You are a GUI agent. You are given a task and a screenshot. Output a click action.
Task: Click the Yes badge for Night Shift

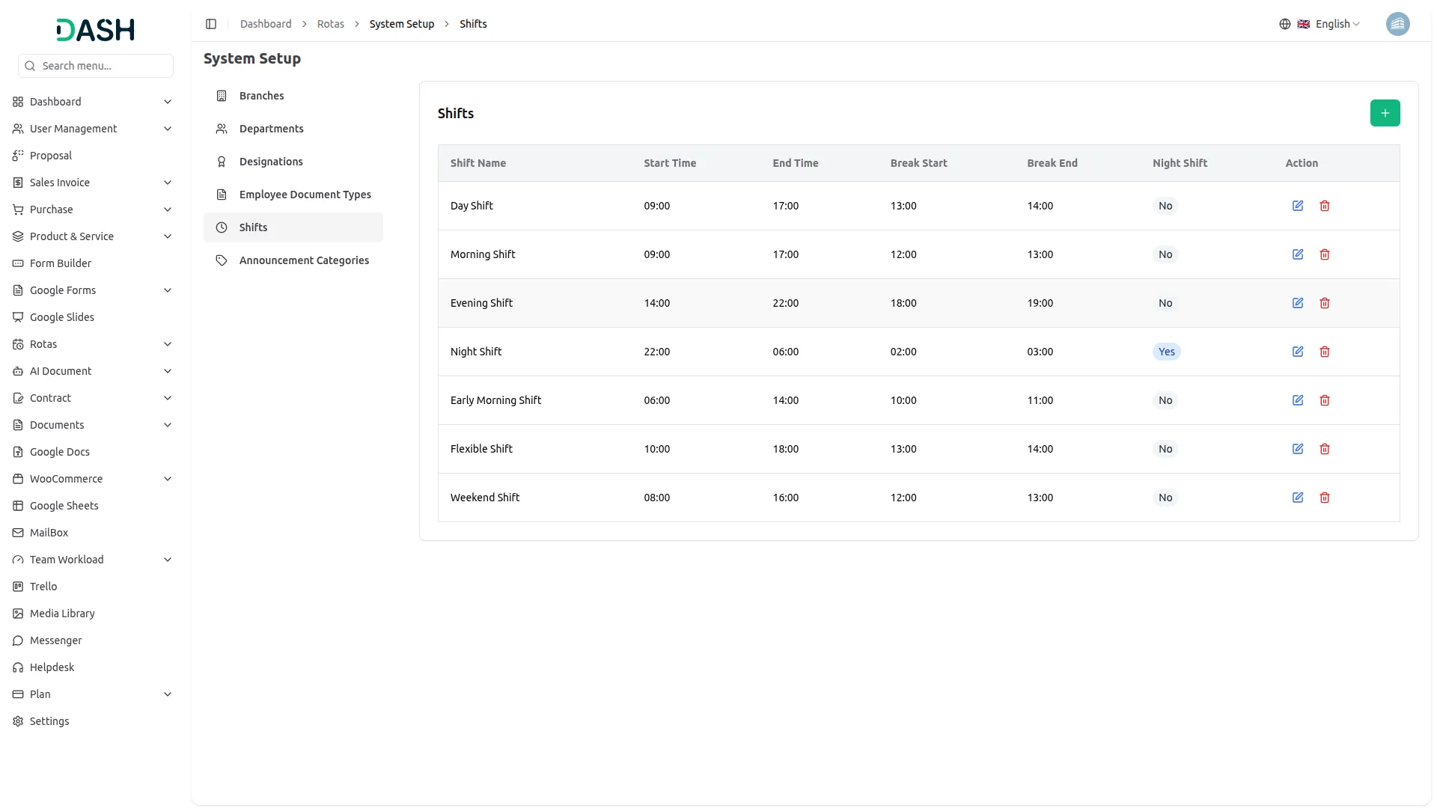tap(1166, 352)
